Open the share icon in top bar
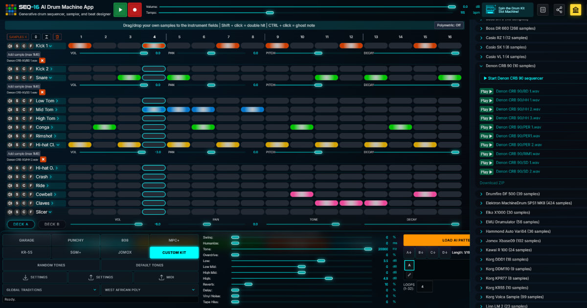 click(559, 10)
